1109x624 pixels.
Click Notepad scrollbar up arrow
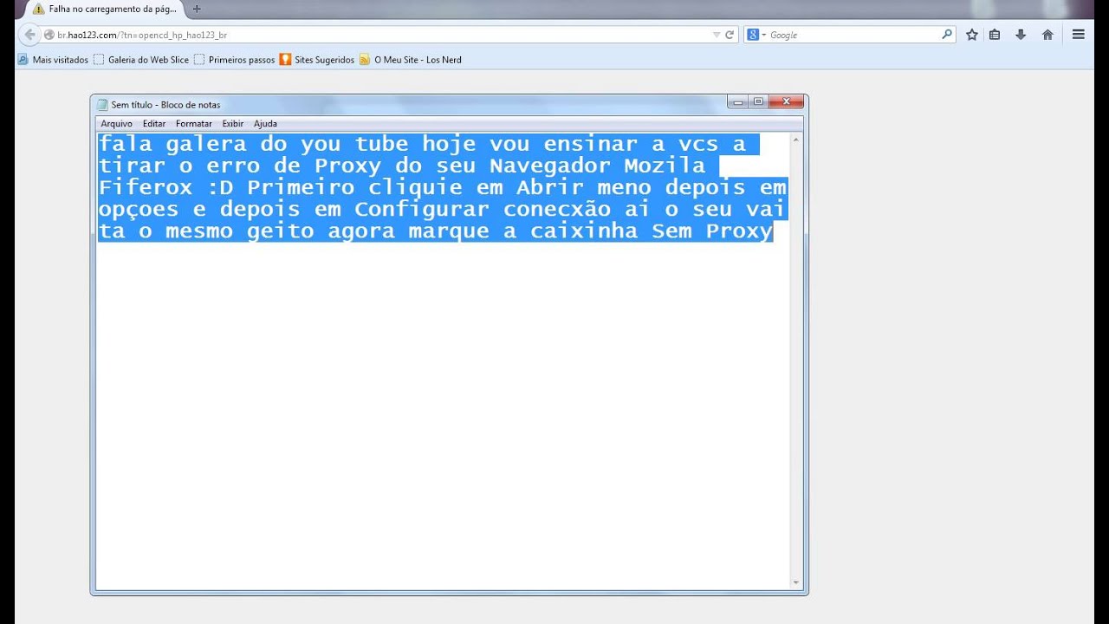click(796, 140)
